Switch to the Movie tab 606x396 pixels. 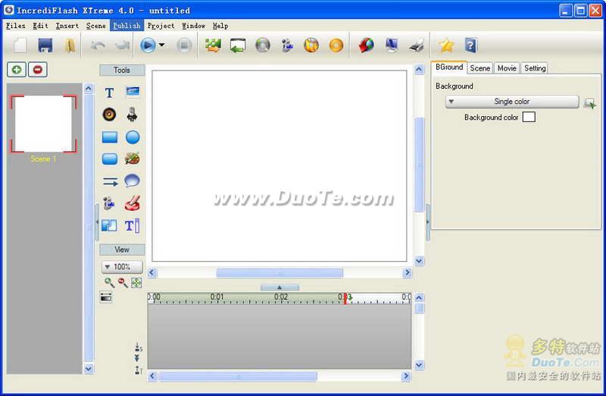pos(507,68)
